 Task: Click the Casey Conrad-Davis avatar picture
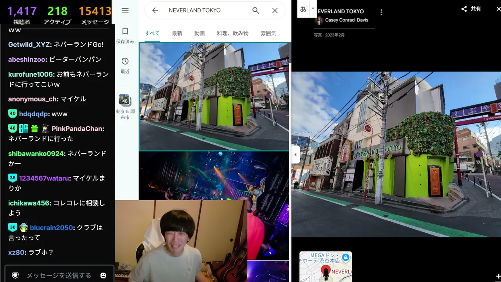[319, 20]
